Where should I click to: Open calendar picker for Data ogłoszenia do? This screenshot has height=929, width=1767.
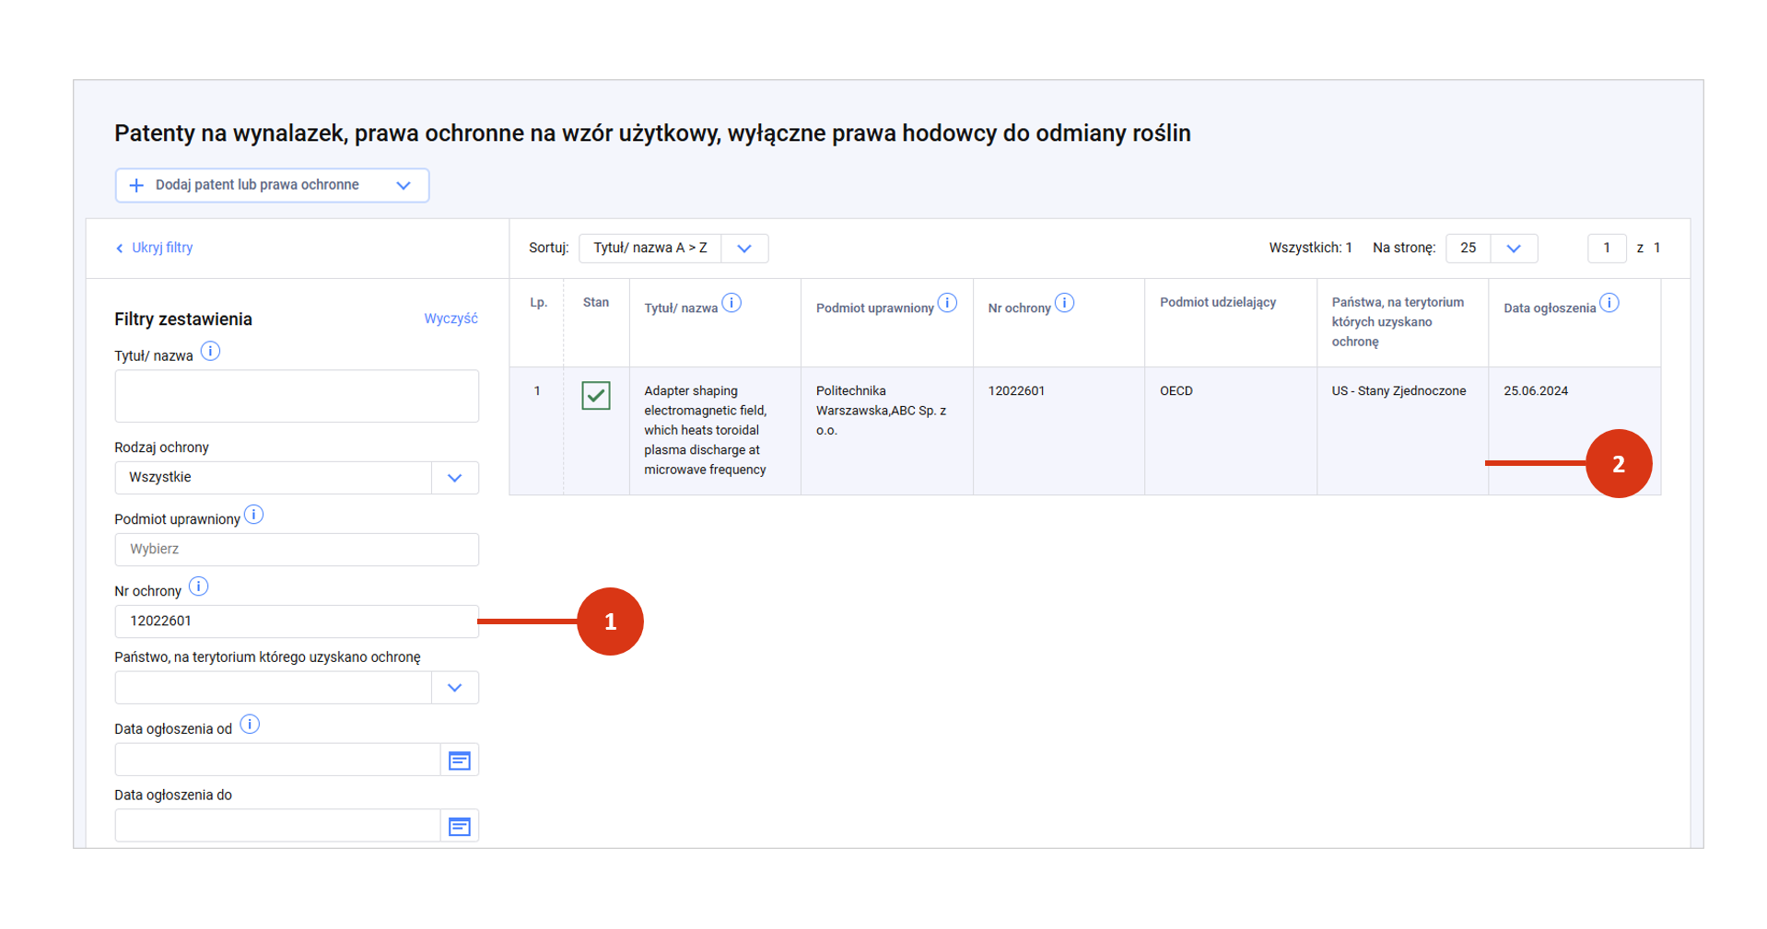point(459,827)
